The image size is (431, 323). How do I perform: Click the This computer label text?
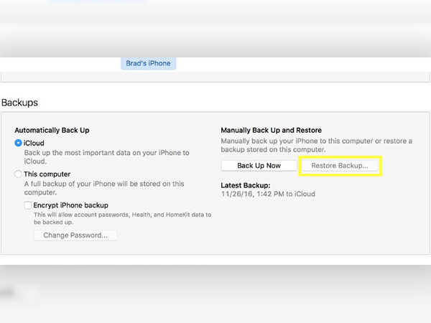click(47, 174)
